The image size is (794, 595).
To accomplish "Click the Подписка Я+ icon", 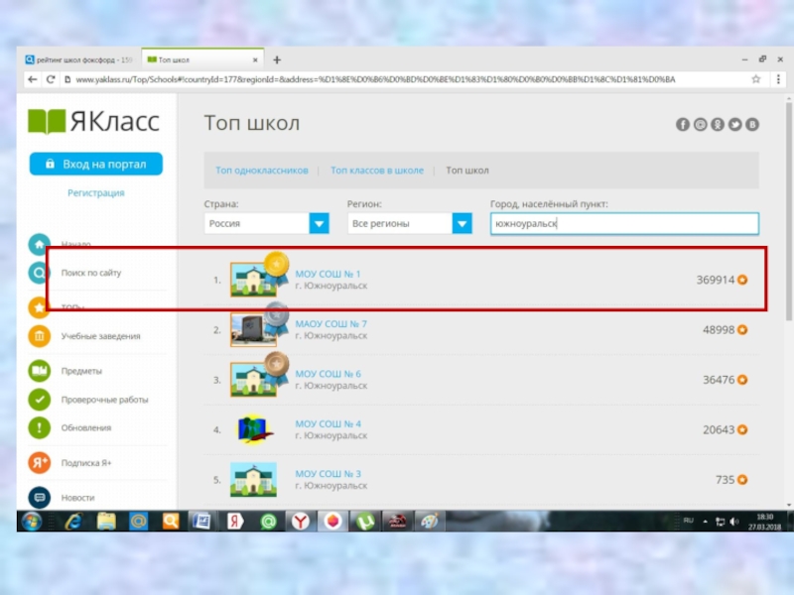I will pyautogui.click(x=40, y=462).
